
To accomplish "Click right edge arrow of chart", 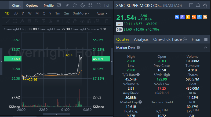I will [x=112, y=61].
